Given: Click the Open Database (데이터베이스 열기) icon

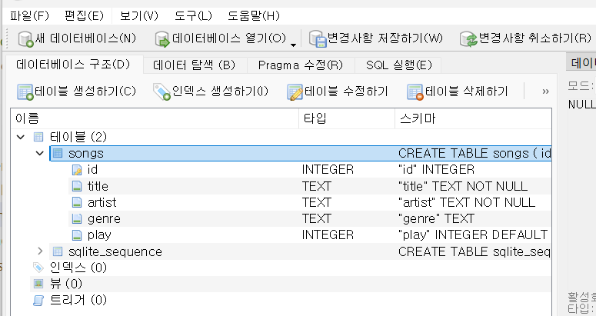Looking at the screenshot, I should pos(161,38).
